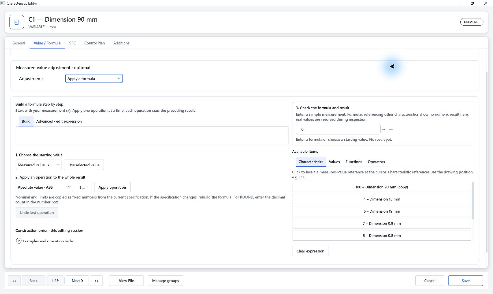Click the characteristics list scrollbar
493x294 pixels.
click(x=473, y=201)
